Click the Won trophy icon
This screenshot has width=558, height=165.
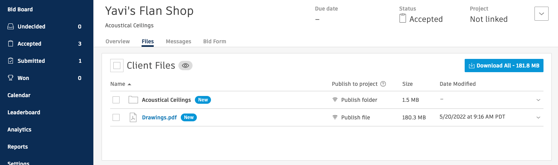(x=11, y=78)
